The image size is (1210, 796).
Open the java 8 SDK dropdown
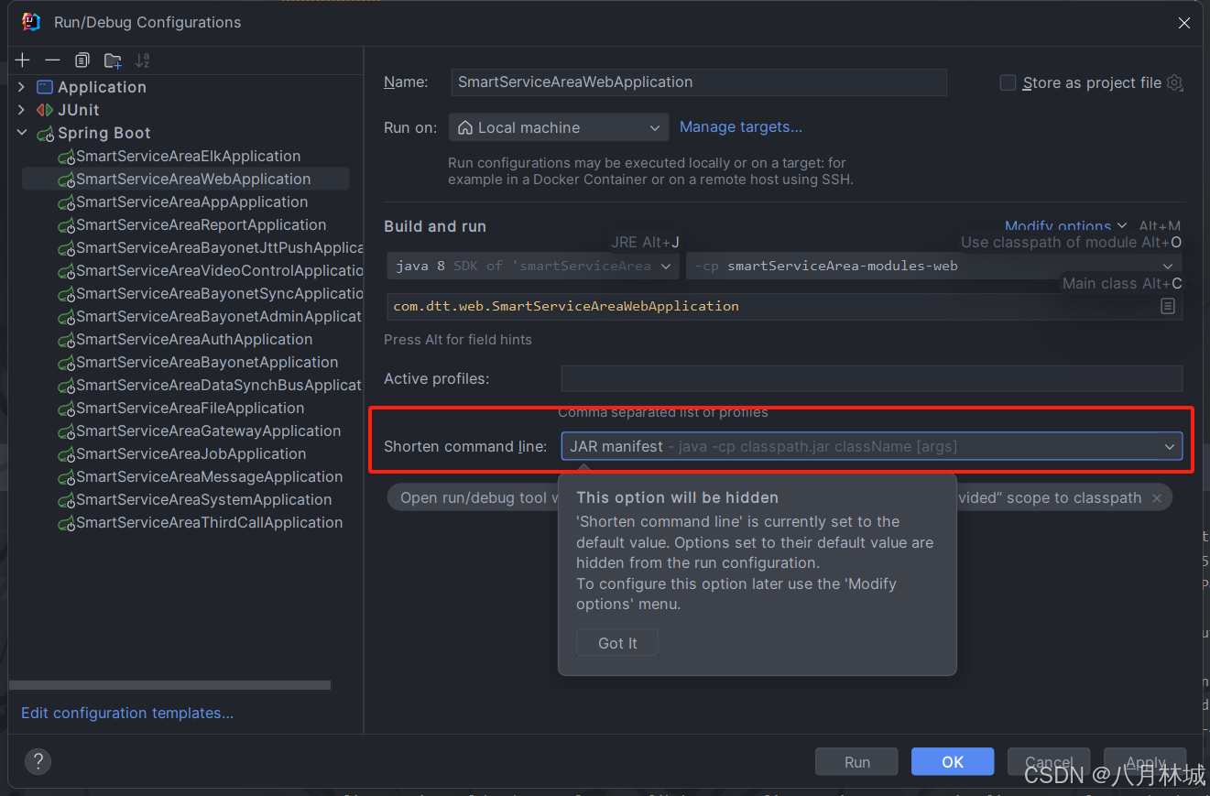point(533,266)
